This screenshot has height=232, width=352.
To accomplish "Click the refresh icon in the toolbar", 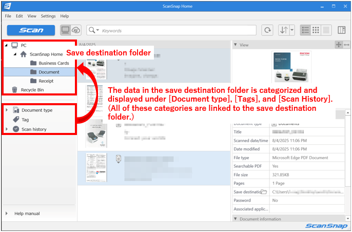I will (x=267, y=30).
